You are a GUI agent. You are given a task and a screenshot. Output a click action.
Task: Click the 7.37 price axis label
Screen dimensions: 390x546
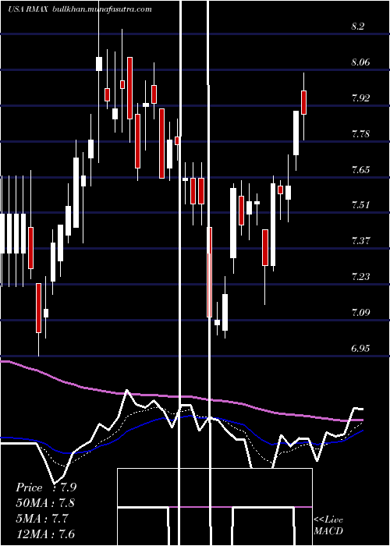coord(360,240)
